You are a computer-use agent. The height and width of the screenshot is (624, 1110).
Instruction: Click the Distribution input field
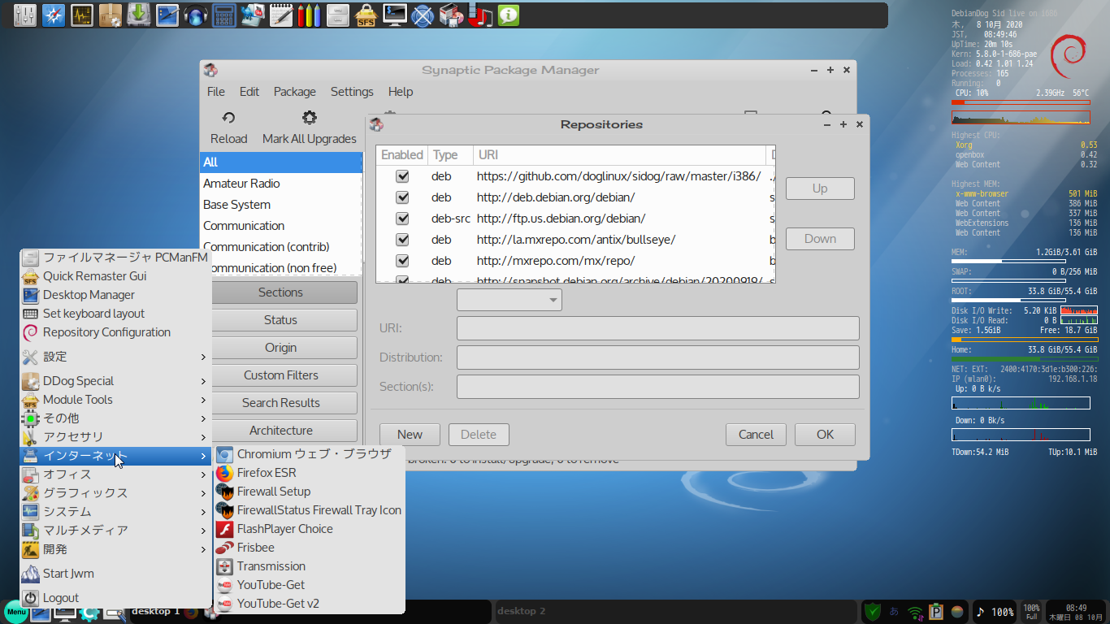658,357
